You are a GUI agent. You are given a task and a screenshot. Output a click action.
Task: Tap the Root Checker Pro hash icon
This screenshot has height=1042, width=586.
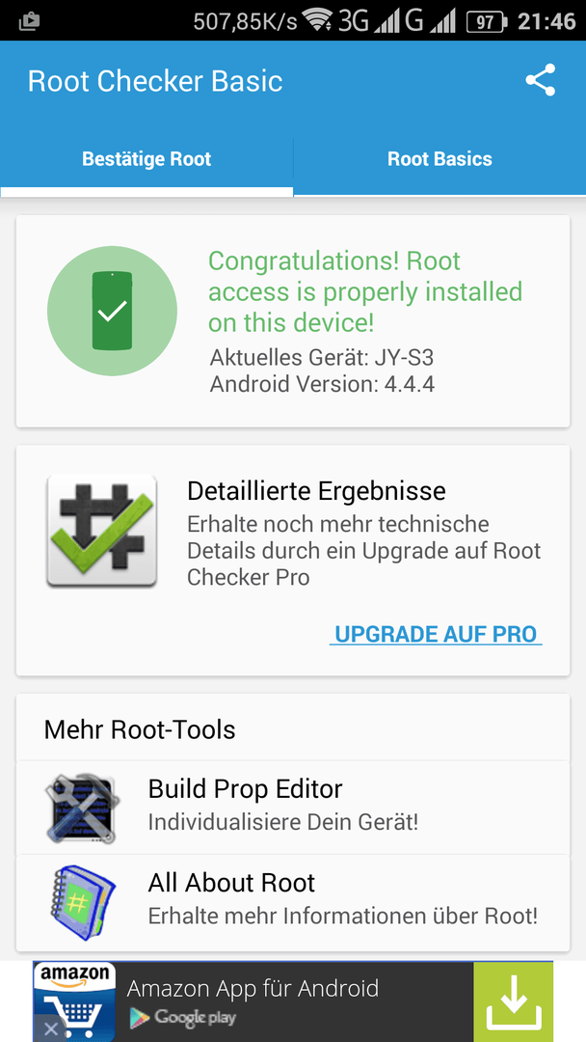101,531
